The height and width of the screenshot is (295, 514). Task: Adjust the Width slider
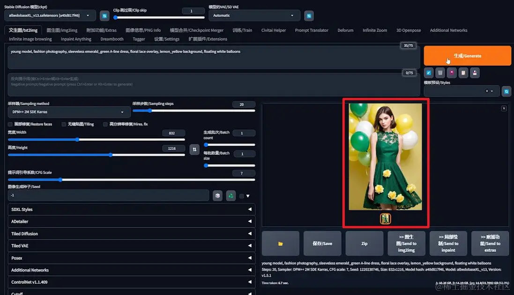pyautogui.click(x=97, y=139)
